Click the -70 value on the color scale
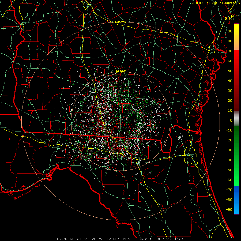The image size is (241, 241). (229, 190)
